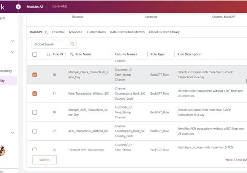Open the sidebar item ending in 'ervability'
Image resolution: width=247 pixels, height=173 pixels.
click(x=6, y=71)
